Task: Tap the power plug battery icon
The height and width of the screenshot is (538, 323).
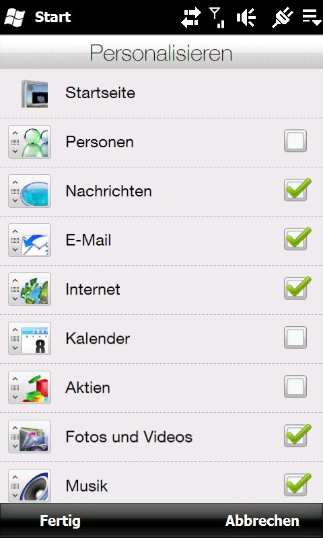Action: [283, 17]
